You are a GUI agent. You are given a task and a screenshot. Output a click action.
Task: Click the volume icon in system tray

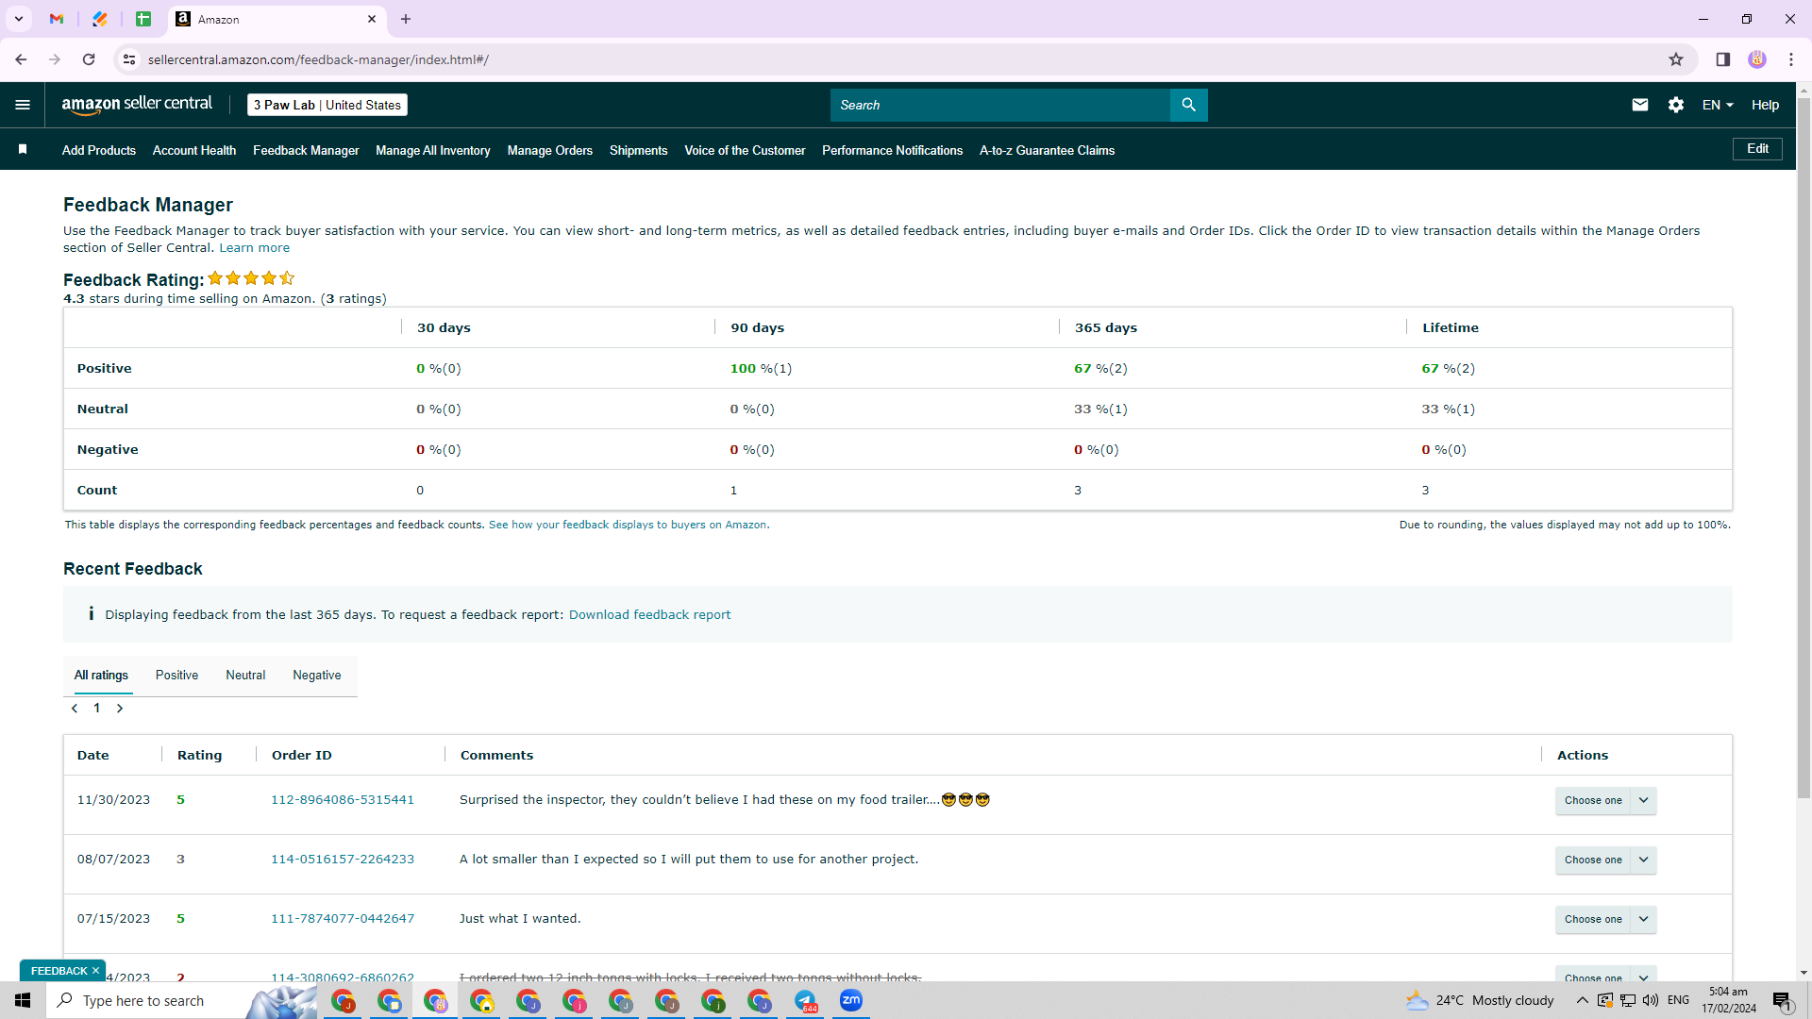click(1651, 1000)
